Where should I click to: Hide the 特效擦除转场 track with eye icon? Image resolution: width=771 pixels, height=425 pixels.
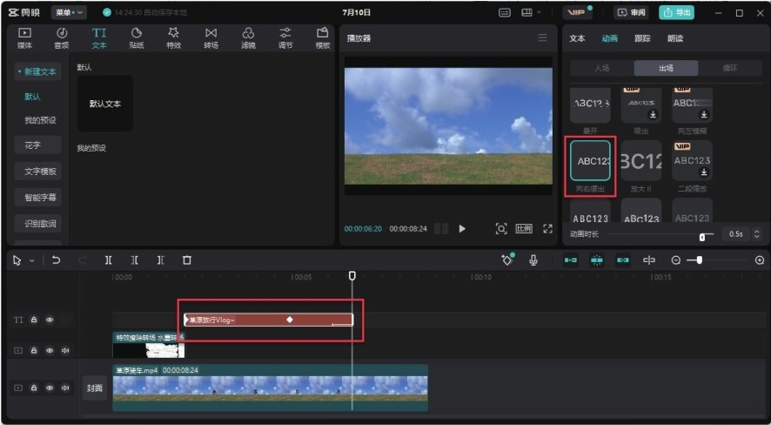point(50,351)
